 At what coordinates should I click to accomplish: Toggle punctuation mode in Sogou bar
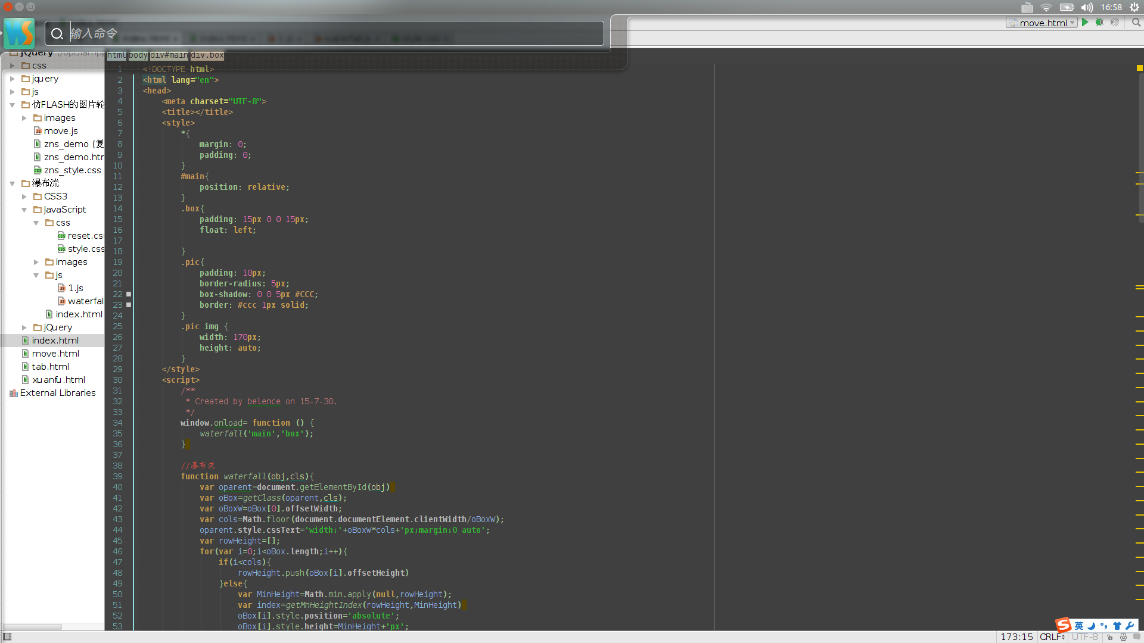click(x=1104, y=626)
